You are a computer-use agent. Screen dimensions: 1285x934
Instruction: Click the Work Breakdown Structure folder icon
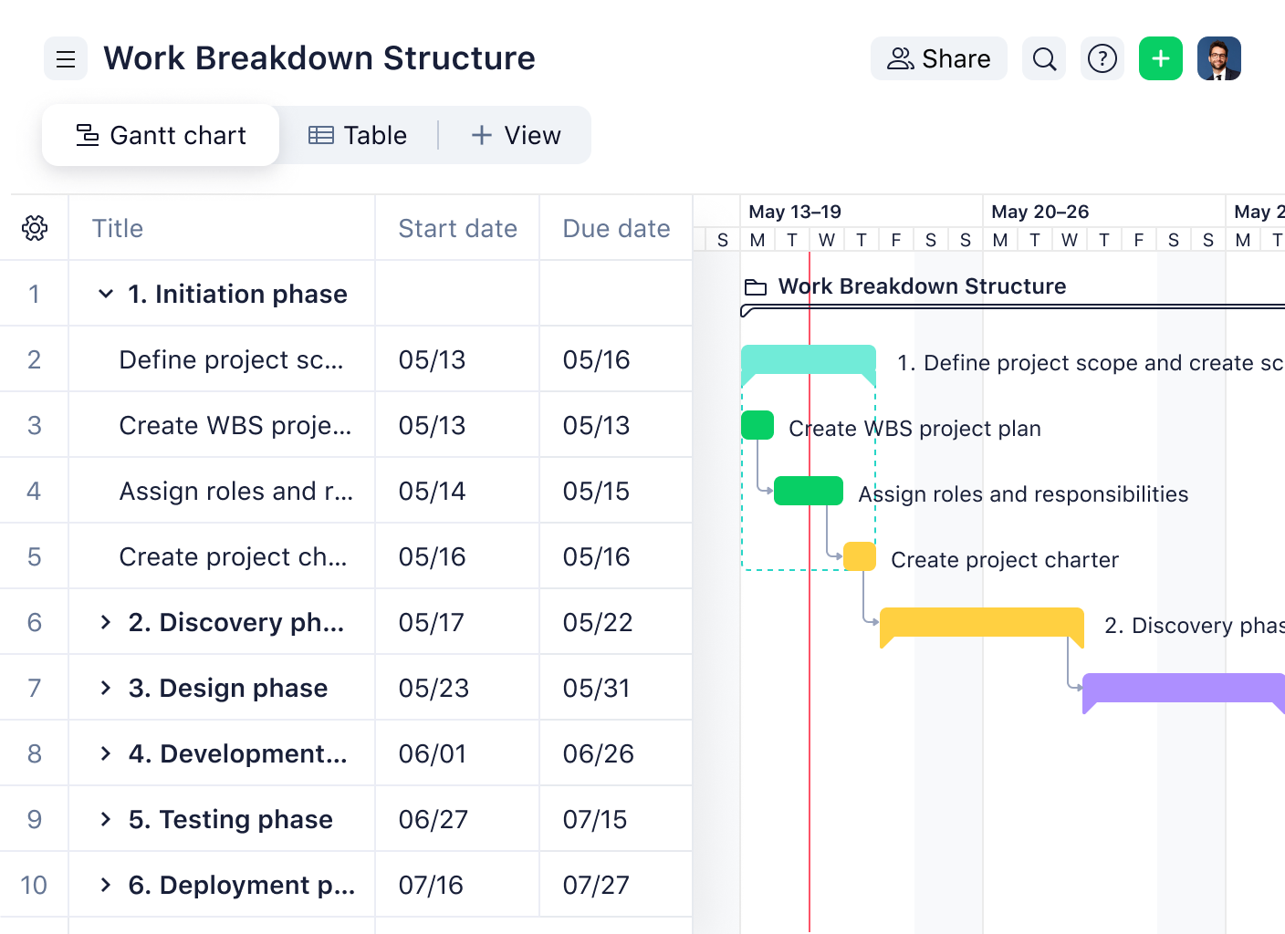[755, 285]
